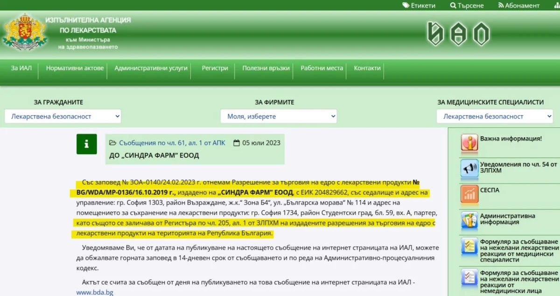Click the Абонамент link in top bar
This screenshot has width=560, height=296.
tap(523, 6)
